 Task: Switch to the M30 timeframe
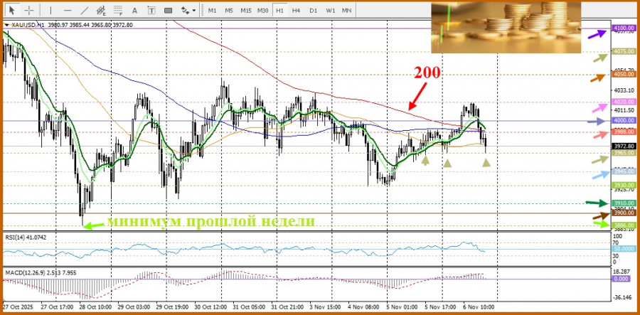click(x=262, y=10)
